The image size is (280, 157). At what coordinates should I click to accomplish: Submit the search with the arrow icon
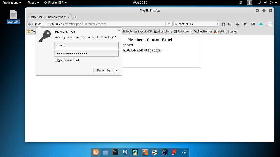[x=217, y=24]
